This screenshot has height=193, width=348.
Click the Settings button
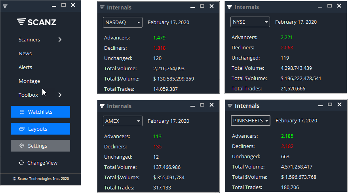click(x=40, y=146)
